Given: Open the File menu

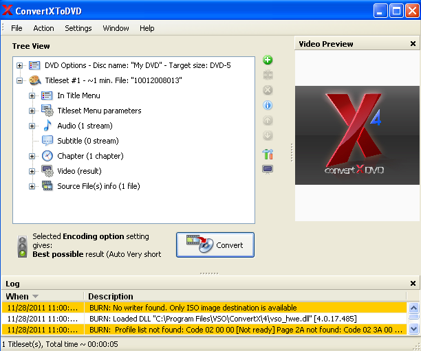Looking at the screenshot, I should coord(17,28).
